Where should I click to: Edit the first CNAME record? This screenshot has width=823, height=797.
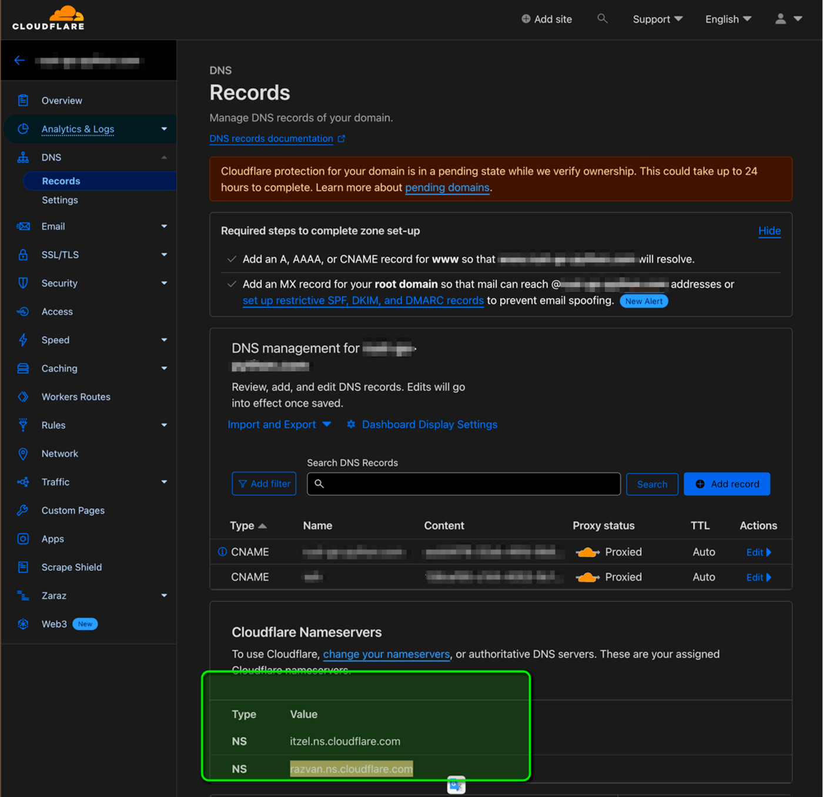point(758,552)
